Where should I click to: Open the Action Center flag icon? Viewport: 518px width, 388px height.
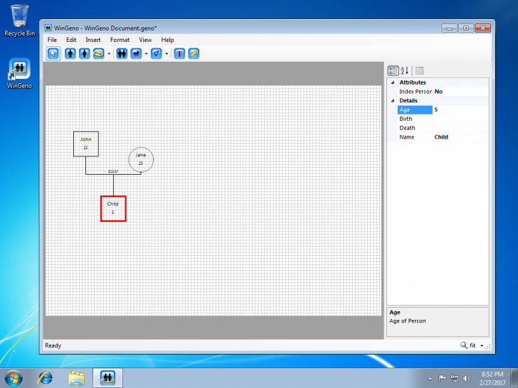tap(442, 379)
